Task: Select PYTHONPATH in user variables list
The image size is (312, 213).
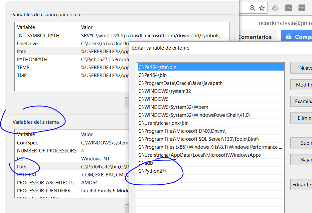Action: [x=32, y=60]
